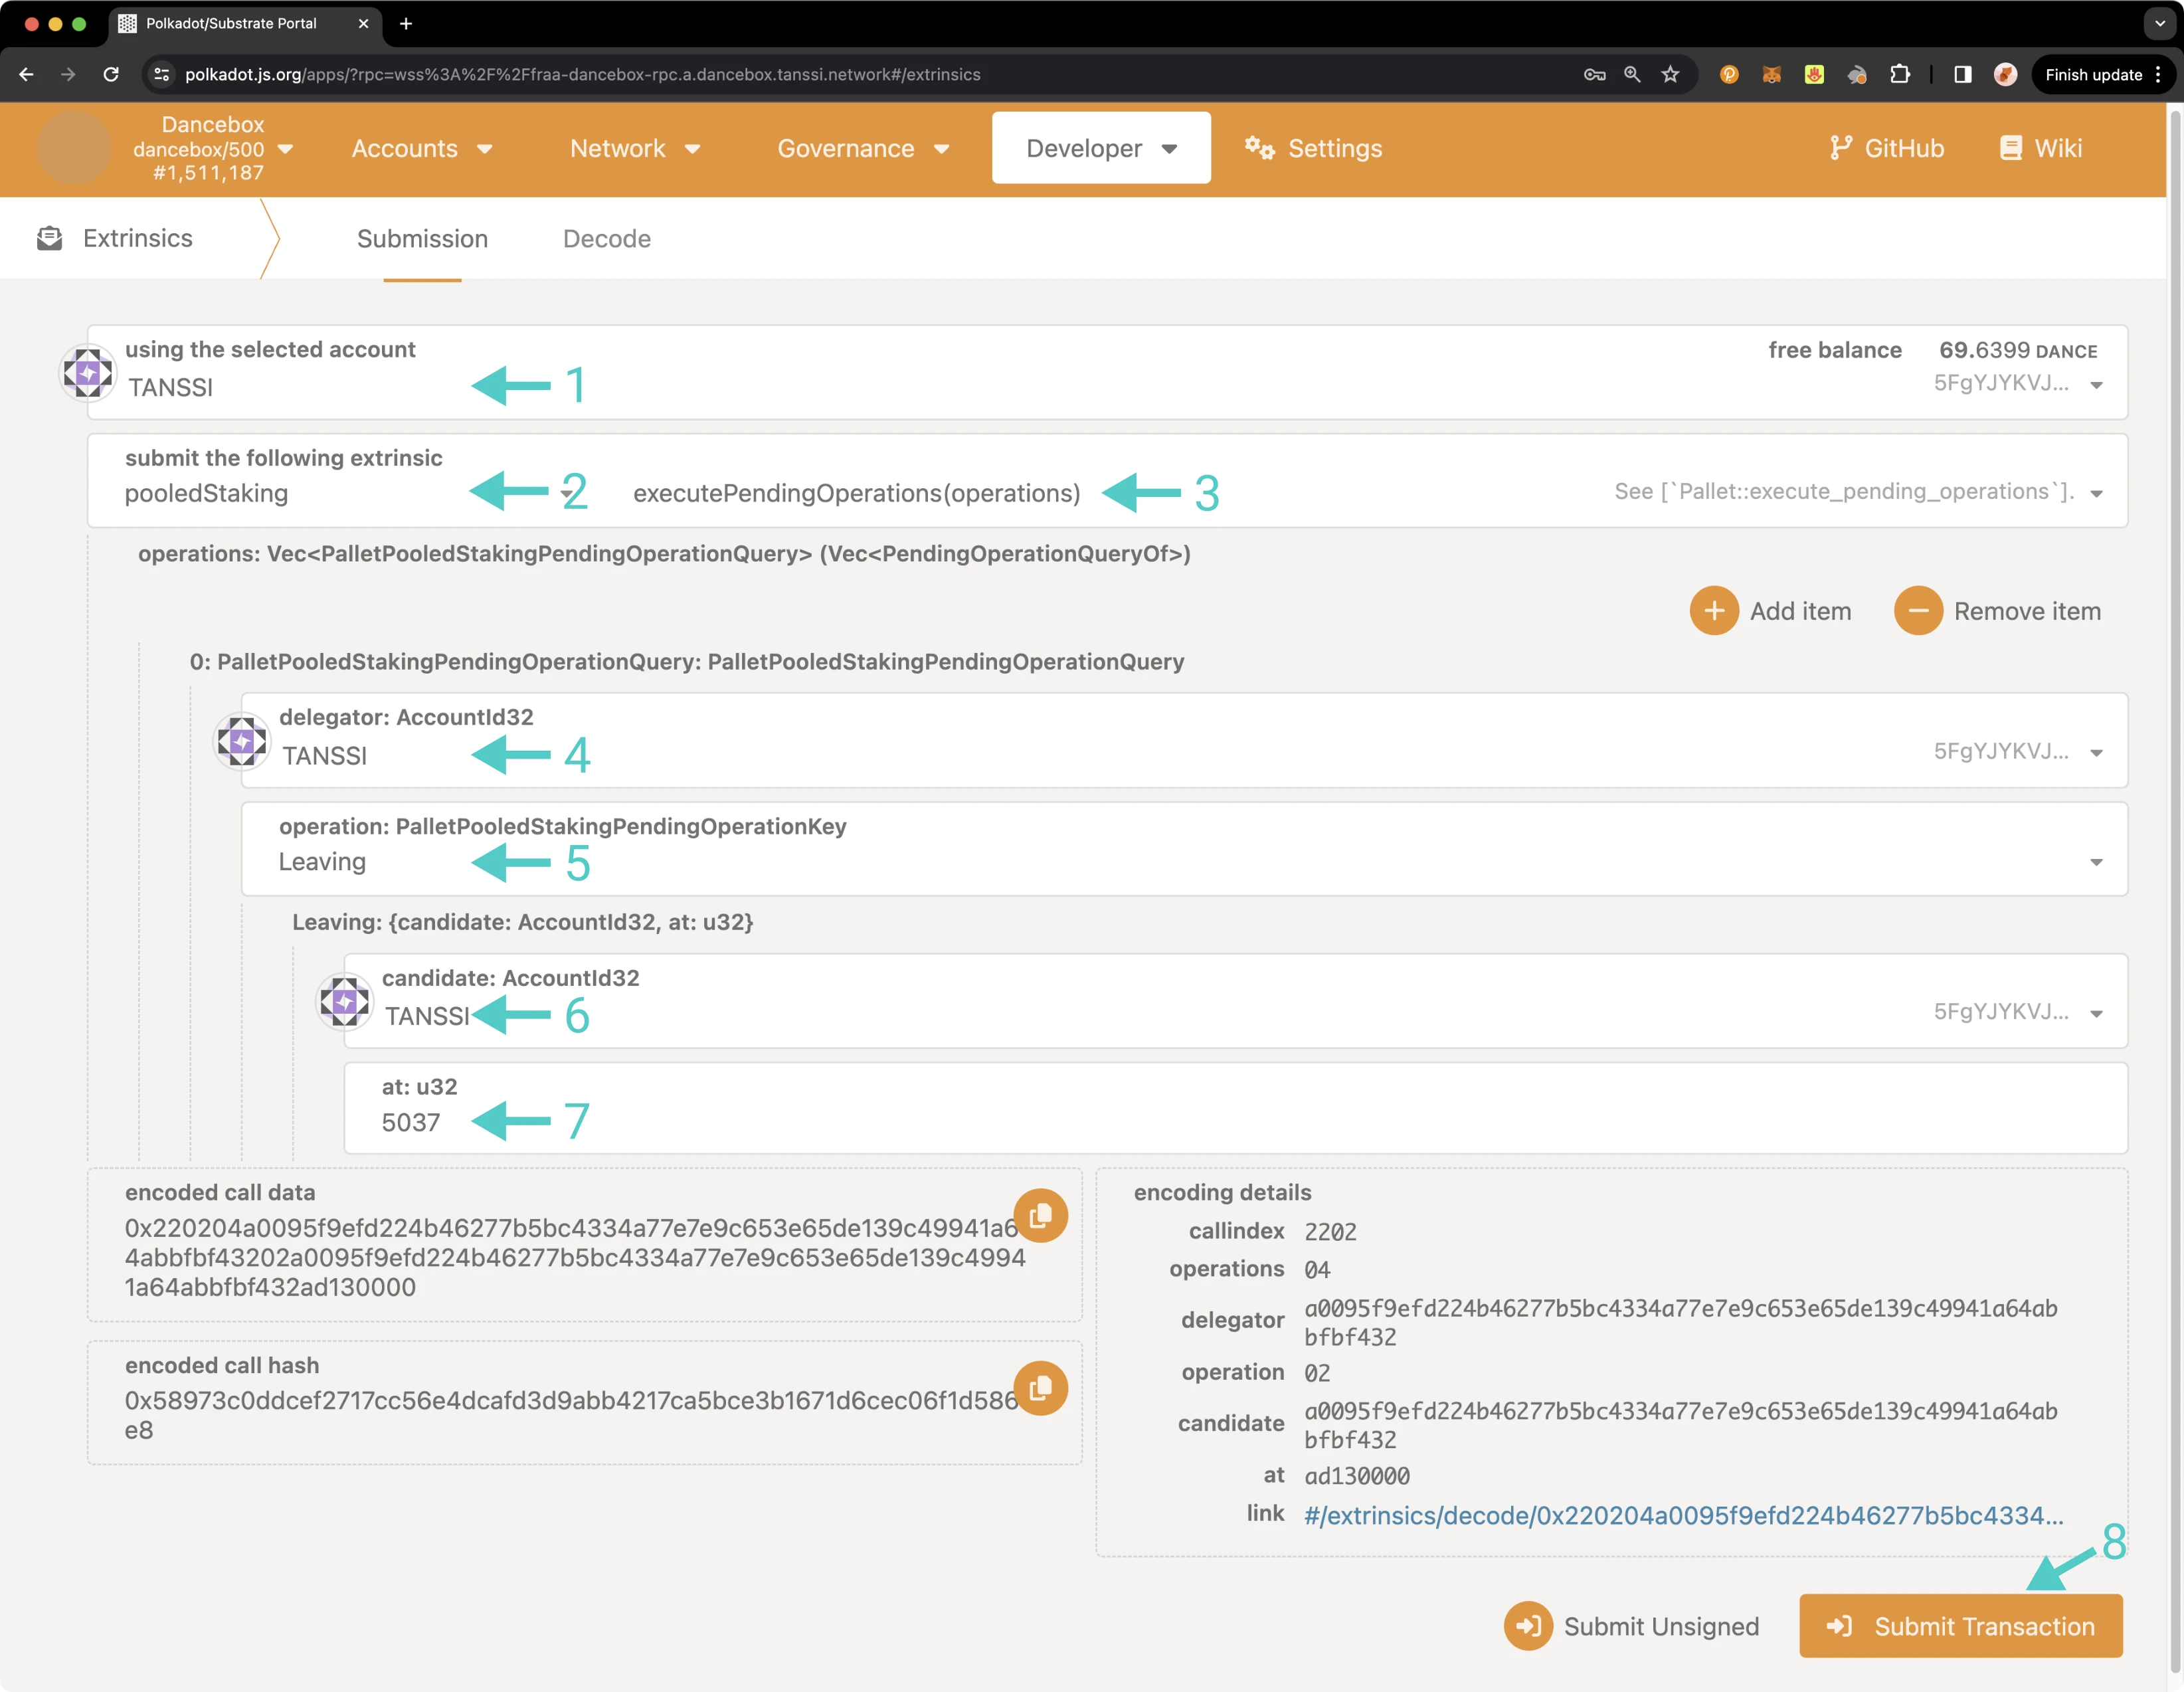2184x1692 pixels.
Task: Click Submit Transaction button
Action: tap(1962, 1625)
